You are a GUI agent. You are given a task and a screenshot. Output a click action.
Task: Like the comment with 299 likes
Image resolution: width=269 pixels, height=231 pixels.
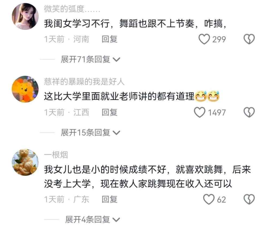pyautogui.click(x=204, y=39)
